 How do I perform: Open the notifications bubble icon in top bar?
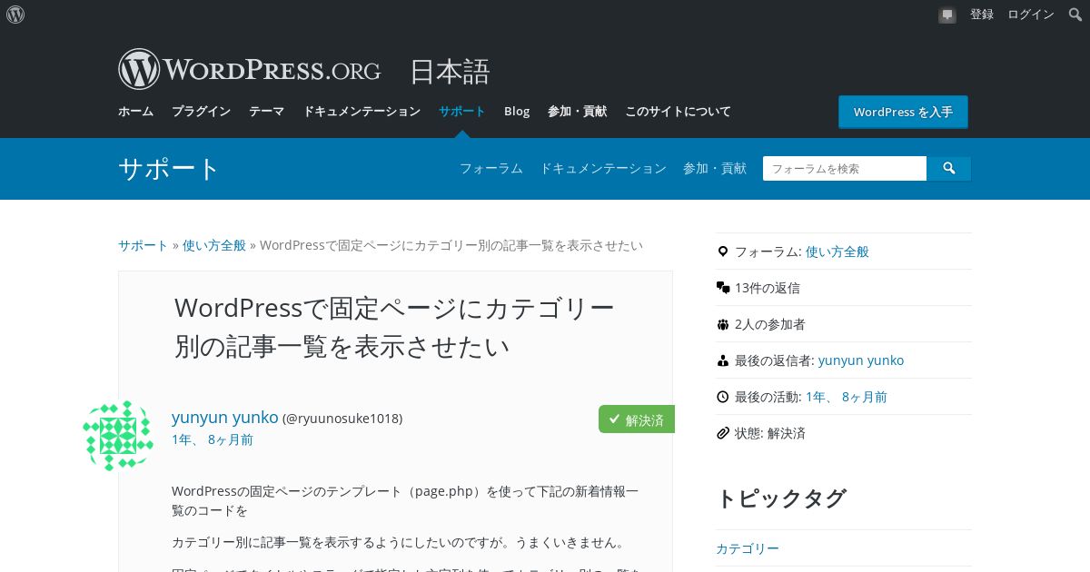pos(947,15)
